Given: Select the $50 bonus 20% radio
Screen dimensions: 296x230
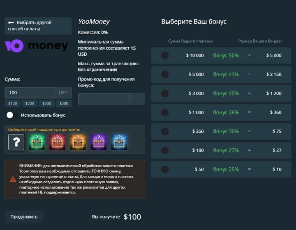Looking at the screenshot, I should (x=165, y=169).
